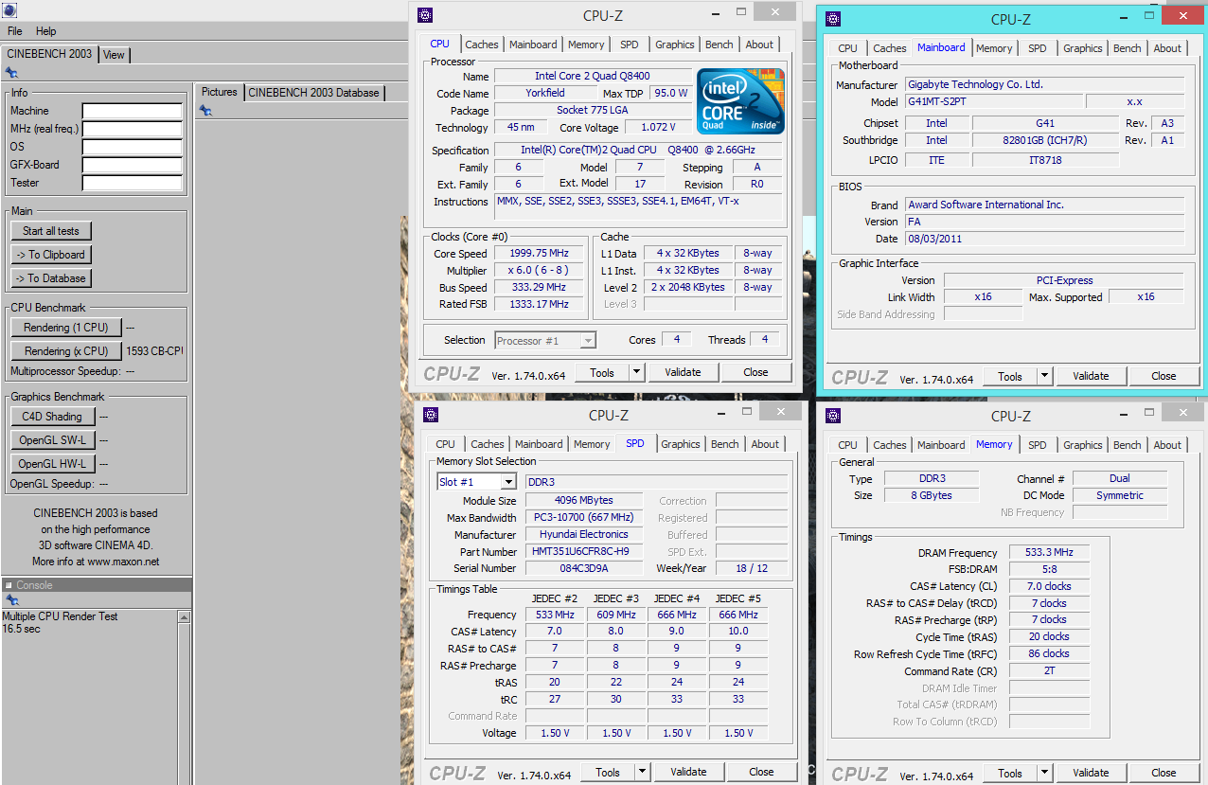Click the BIOS date 08/03/2011
This screenshot has height=785, width=1208.
pos(1044,239)
